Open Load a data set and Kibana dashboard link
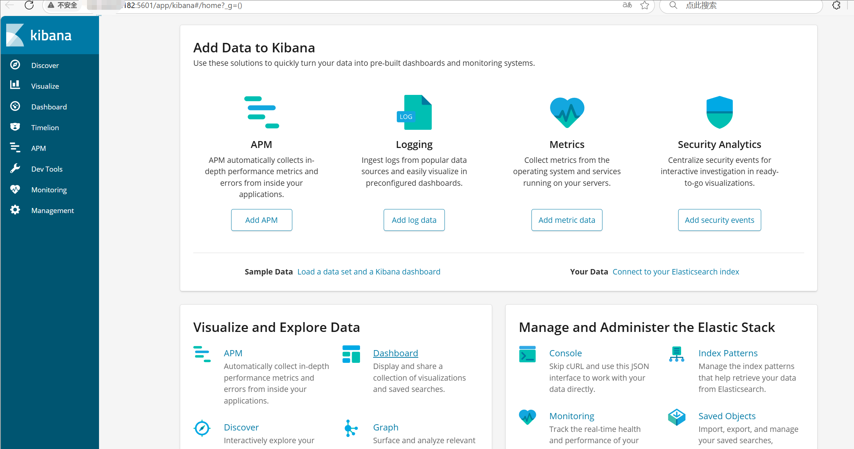Viewport: 854px width, 449px height. [369, 272]
